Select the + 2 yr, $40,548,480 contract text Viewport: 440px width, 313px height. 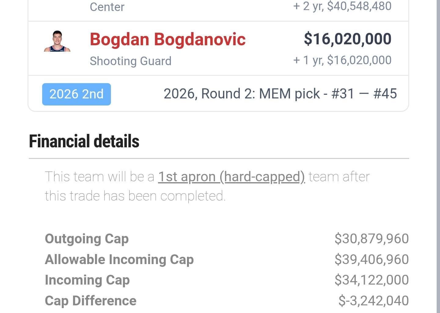click(342, 6)
